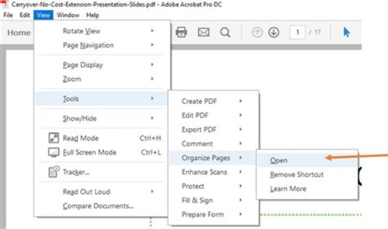Click the page number input field

click(x=297, y=32)
